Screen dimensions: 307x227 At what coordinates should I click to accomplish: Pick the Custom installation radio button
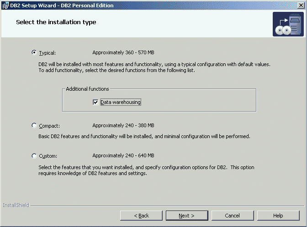point(34,155)
